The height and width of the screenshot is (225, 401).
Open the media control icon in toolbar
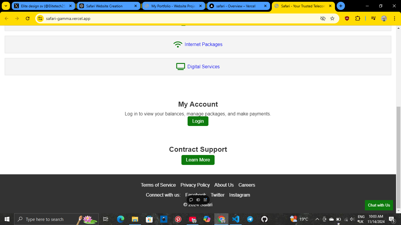373,18
